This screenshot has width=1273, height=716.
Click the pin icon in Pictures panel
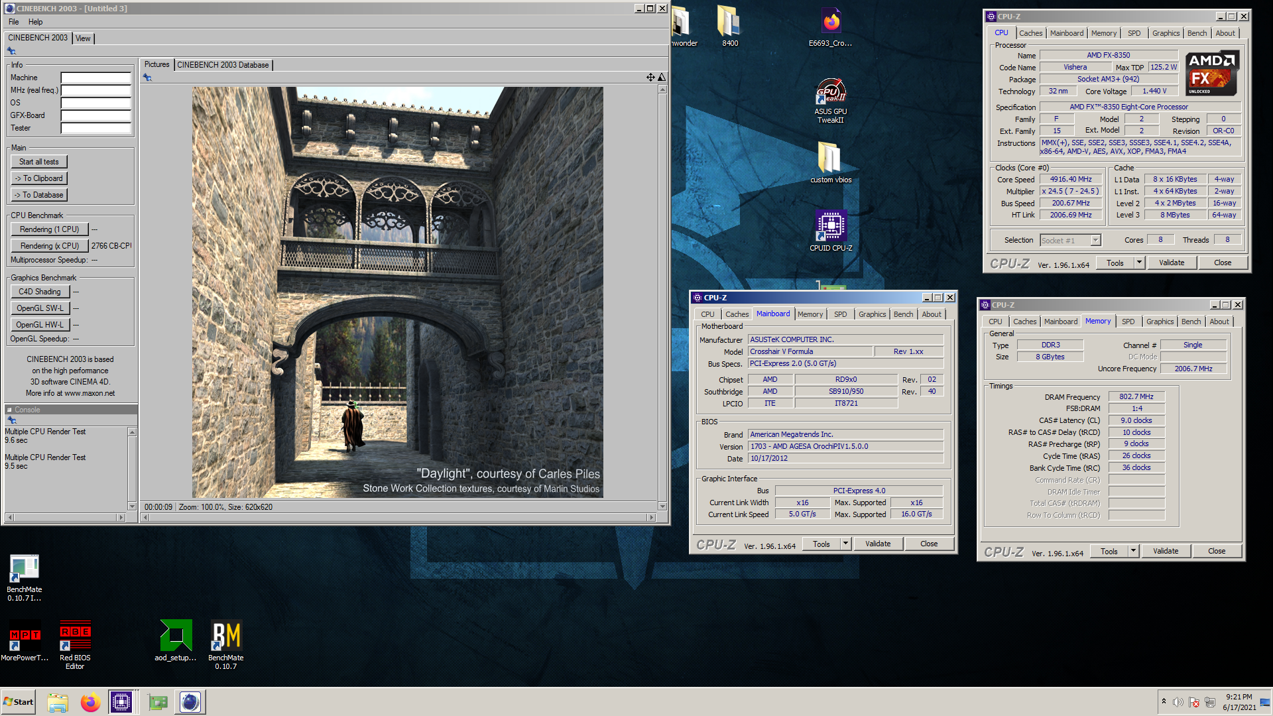coord(147,78)
